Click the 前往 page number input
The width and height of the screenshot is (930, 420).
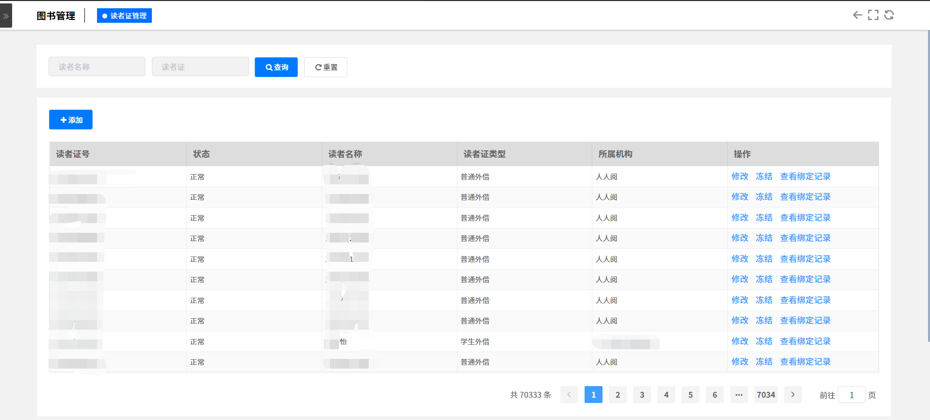click(851, 395)
